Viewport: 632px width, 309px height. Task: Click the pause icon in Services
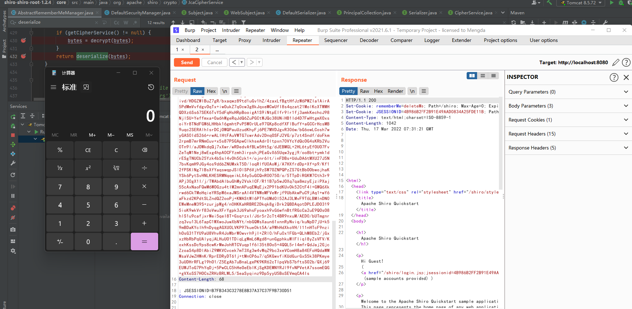[13, 196]
